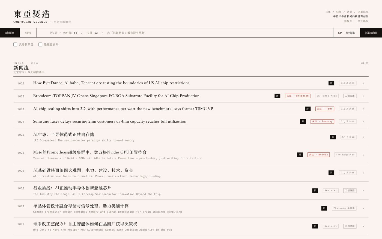
Task: Open arrow link on 行业挑战 article row
Action: (363, 191)
